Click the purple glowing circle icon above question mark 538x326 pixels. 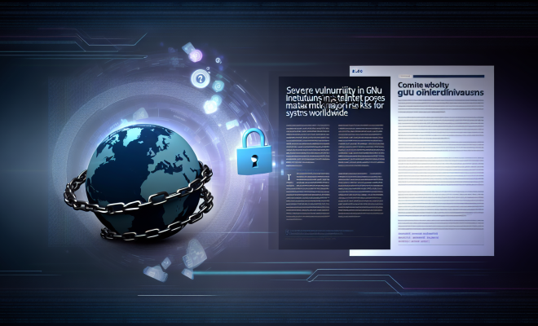click(195, 55)
